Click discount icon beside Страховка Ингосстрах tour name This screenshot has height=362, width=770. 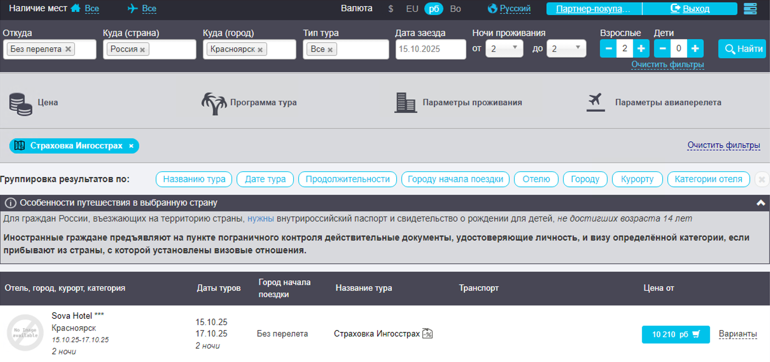pyautogui.click(x=427, y=333)
